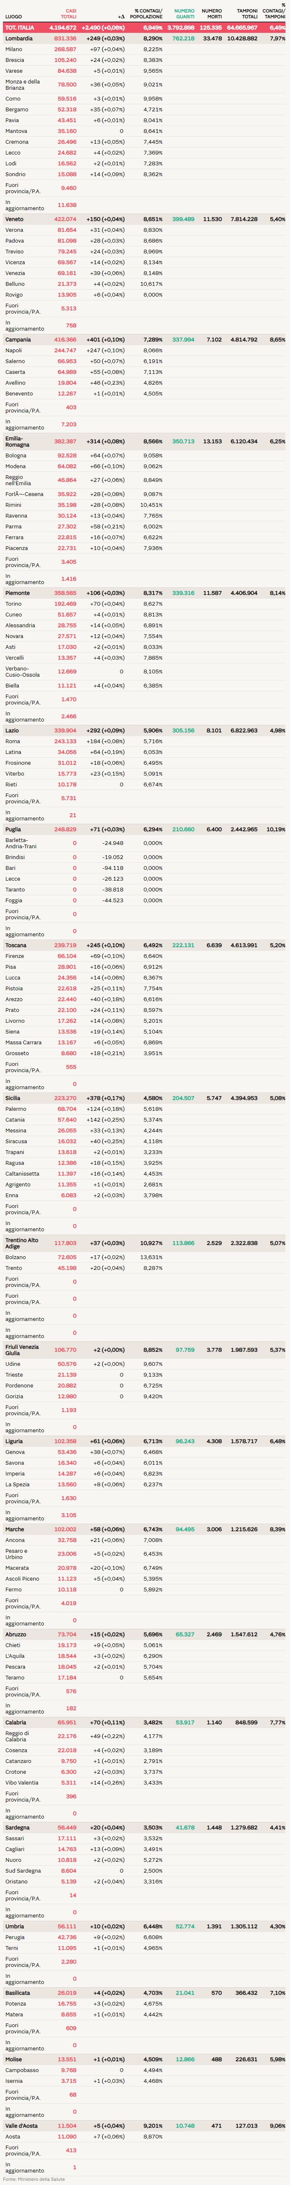290x2185 pixels.
Task: Click the Emilia-Romagna region name
Action: 17,441
